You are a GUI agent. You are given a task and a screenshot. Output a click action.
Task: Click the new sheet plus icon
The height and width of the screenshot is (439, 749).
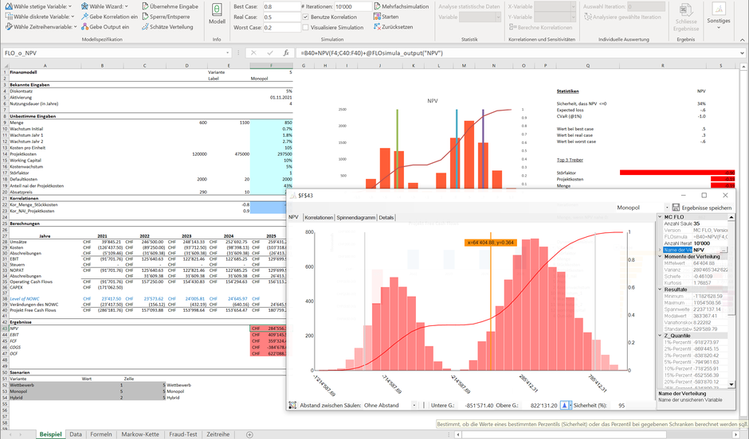249,434
